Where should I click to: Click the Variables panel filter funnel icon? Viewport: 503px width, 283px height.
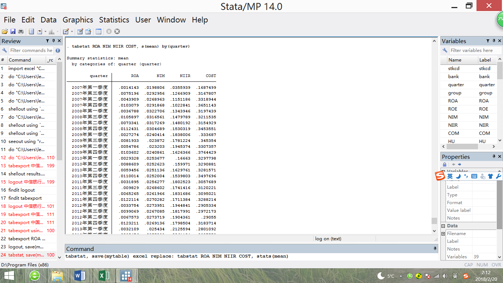[488, 41]
